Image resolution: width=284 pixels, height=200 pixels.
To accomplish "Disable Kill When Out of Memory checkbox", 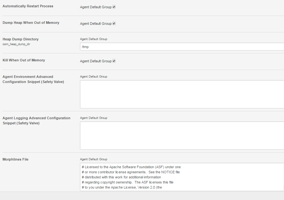I will click(114, 61).
